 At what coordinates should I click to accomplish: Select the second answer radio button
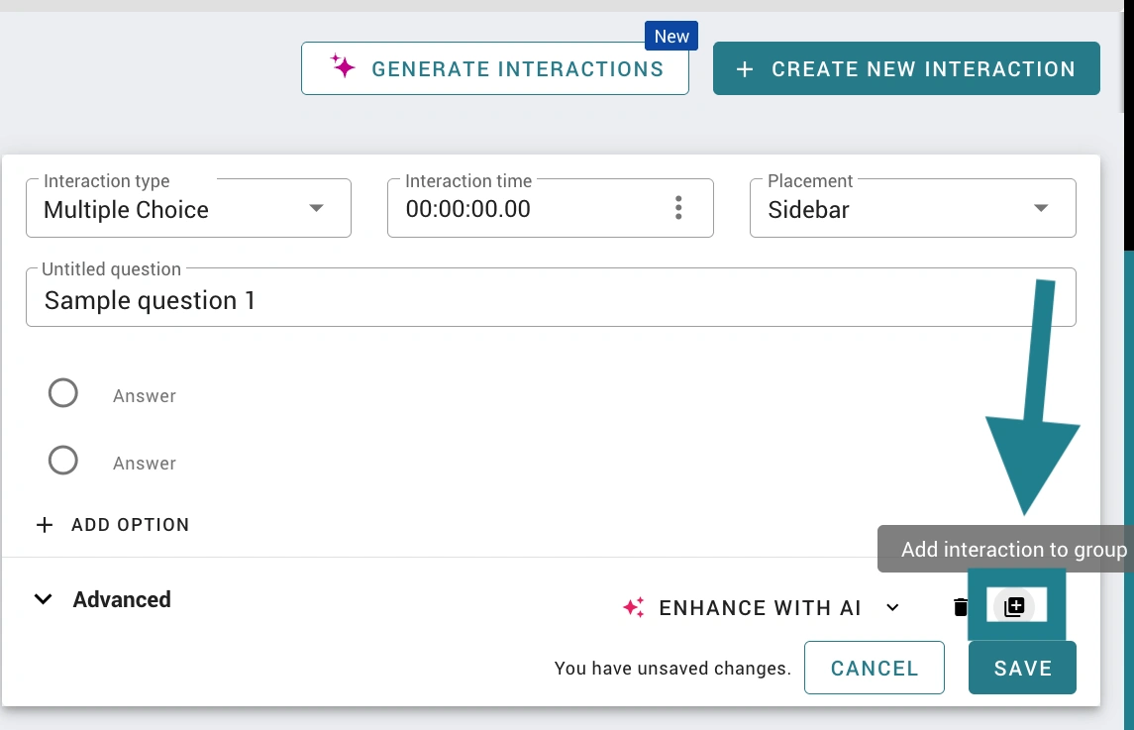tap(63, 461)
